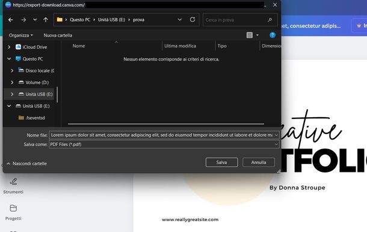Sort by Ultima modifica column
The width and height of the screenshot is (367, 232).
tap(180, 46)
